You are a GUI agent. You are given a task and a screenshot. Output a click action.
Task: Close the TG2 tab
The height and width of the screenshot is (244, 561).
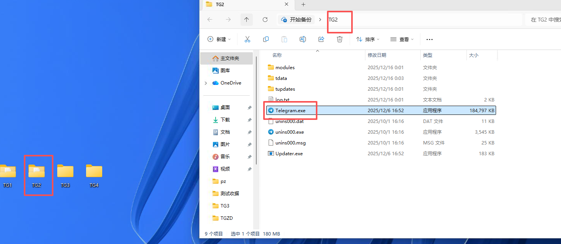point(286,5)
